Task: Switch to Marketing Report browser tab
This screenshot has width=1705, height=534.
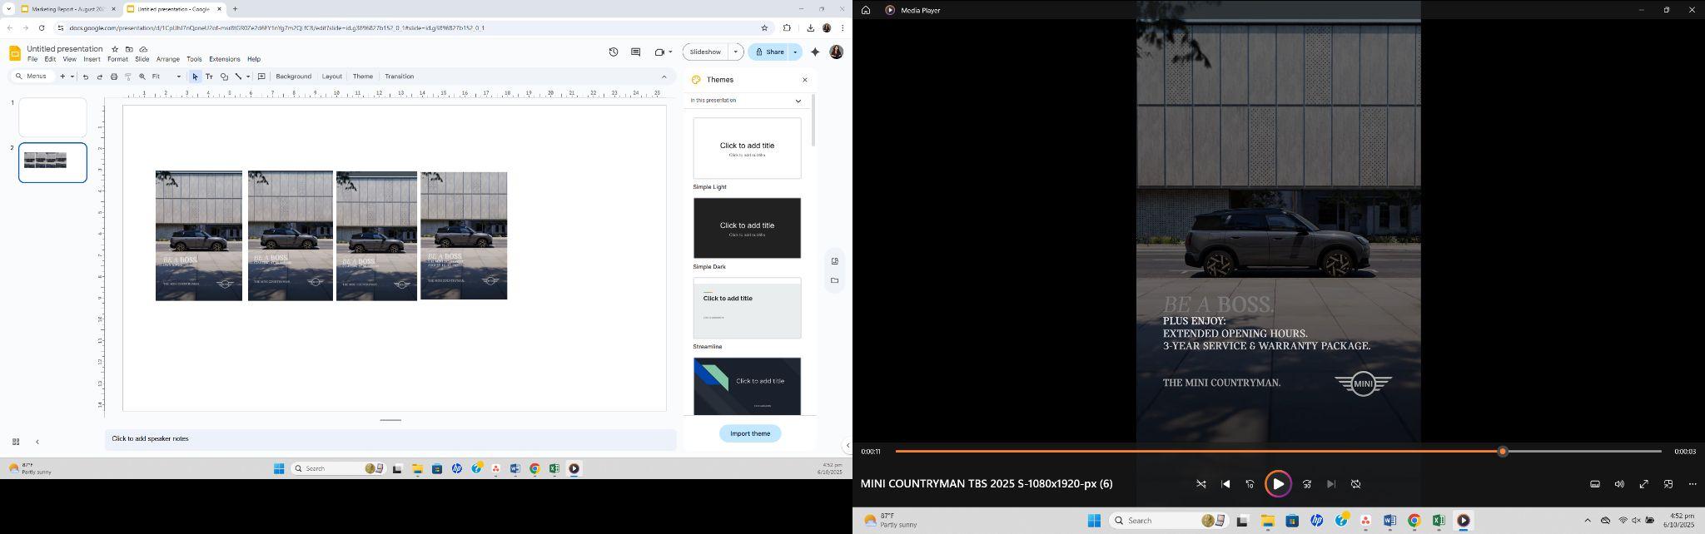Action: (68, 9)
